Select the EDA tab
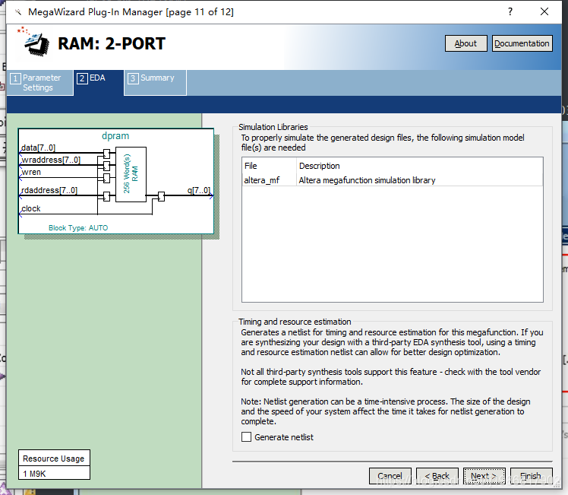This screenshot has height=495, width=568. (99, 83)
